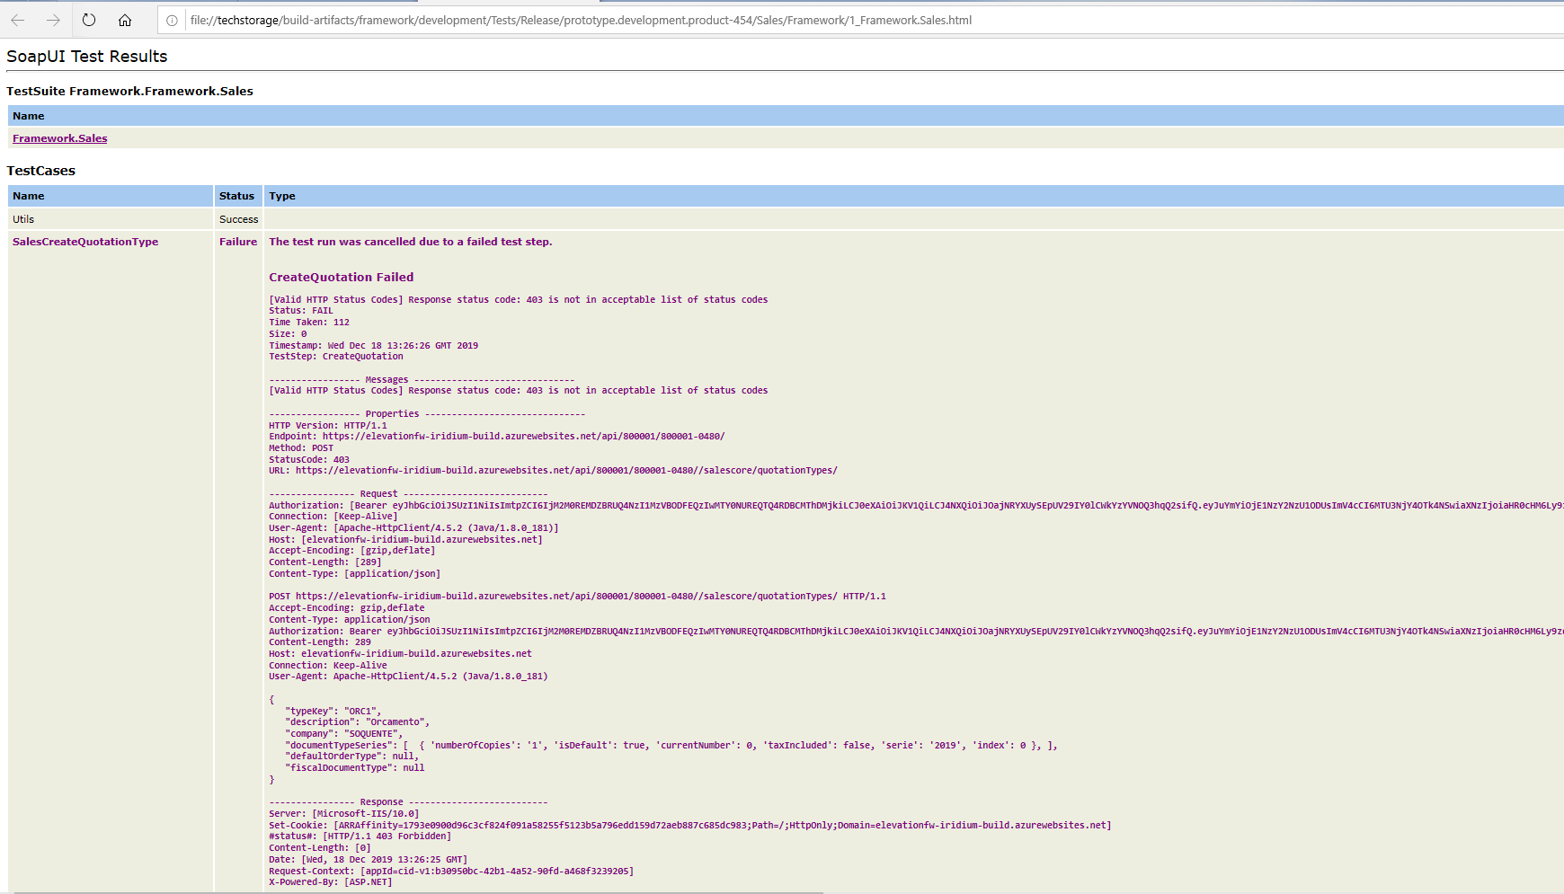Screen dimensions: 1564x894
Task: Go forward to the next page
Action: click(x=53, y=20)
